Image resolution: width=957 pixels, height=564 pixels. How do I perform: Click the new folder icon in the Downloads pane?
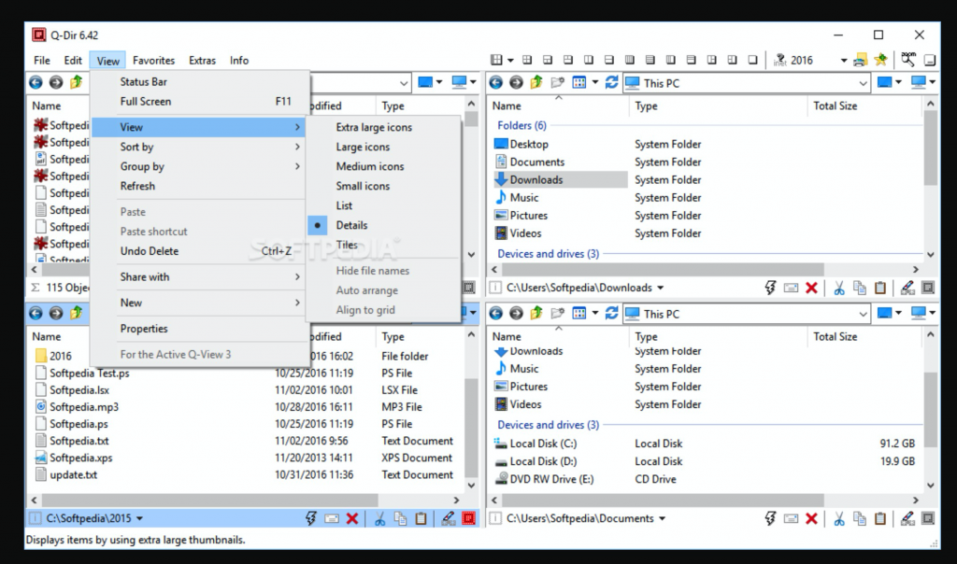pyautogui.click(x=557, y=82)
